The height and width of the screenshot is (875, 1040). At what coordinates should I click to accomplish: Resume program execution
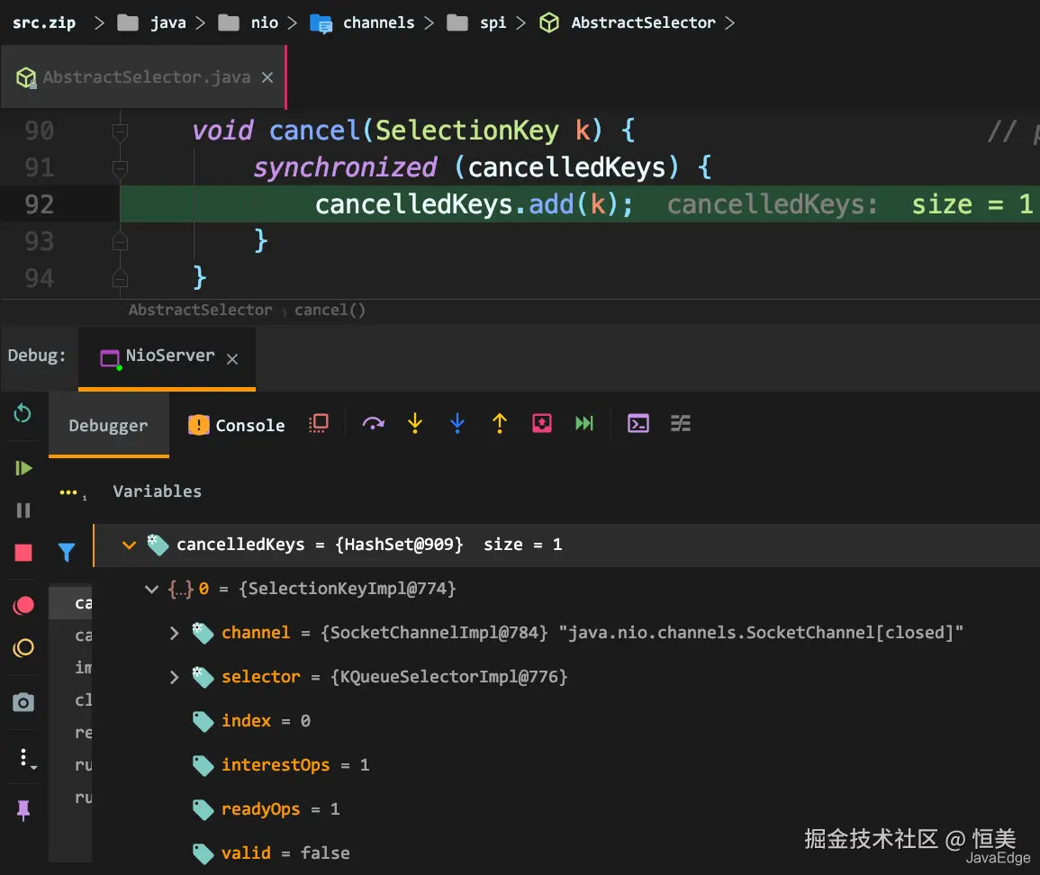click(23, 468)
